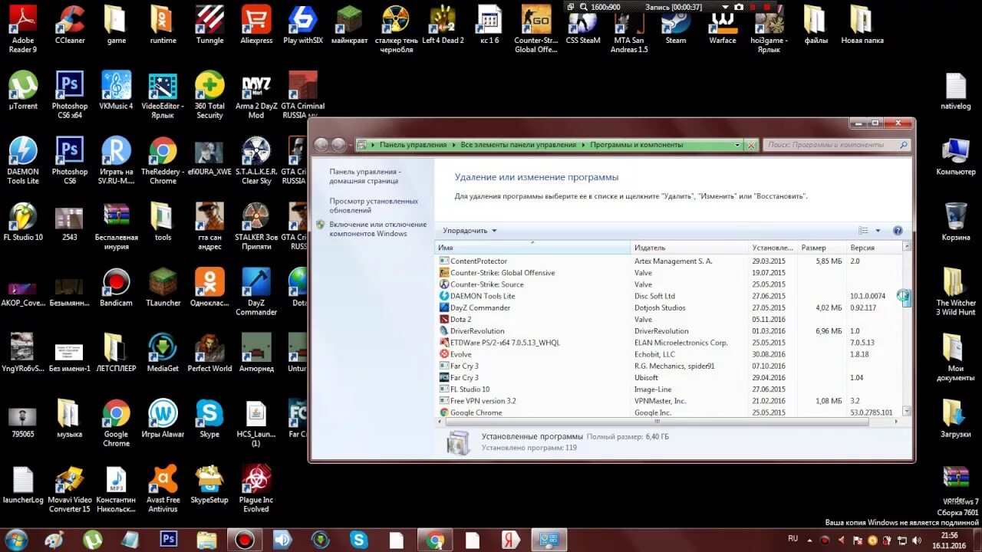Open the Aliexpress shortcut
This screenshot has height=552, width=982.
click(x=256, y=25)
